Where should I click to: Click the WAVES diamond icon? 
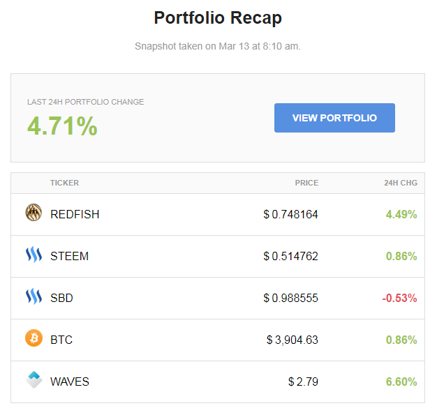coord(34,379)
